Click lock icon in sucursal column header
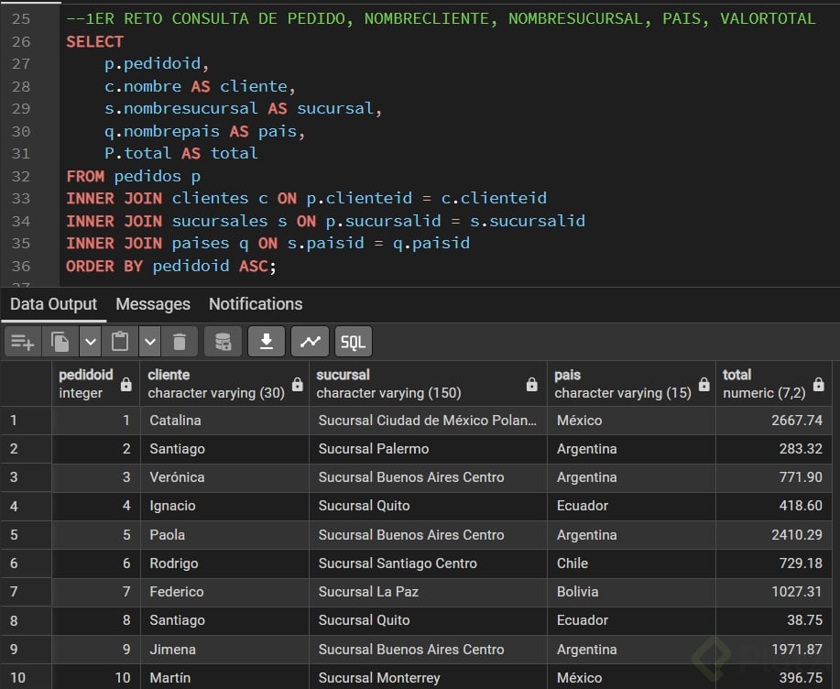The width and height of the screenshot is (840, 689). click(x=531, y=385)
